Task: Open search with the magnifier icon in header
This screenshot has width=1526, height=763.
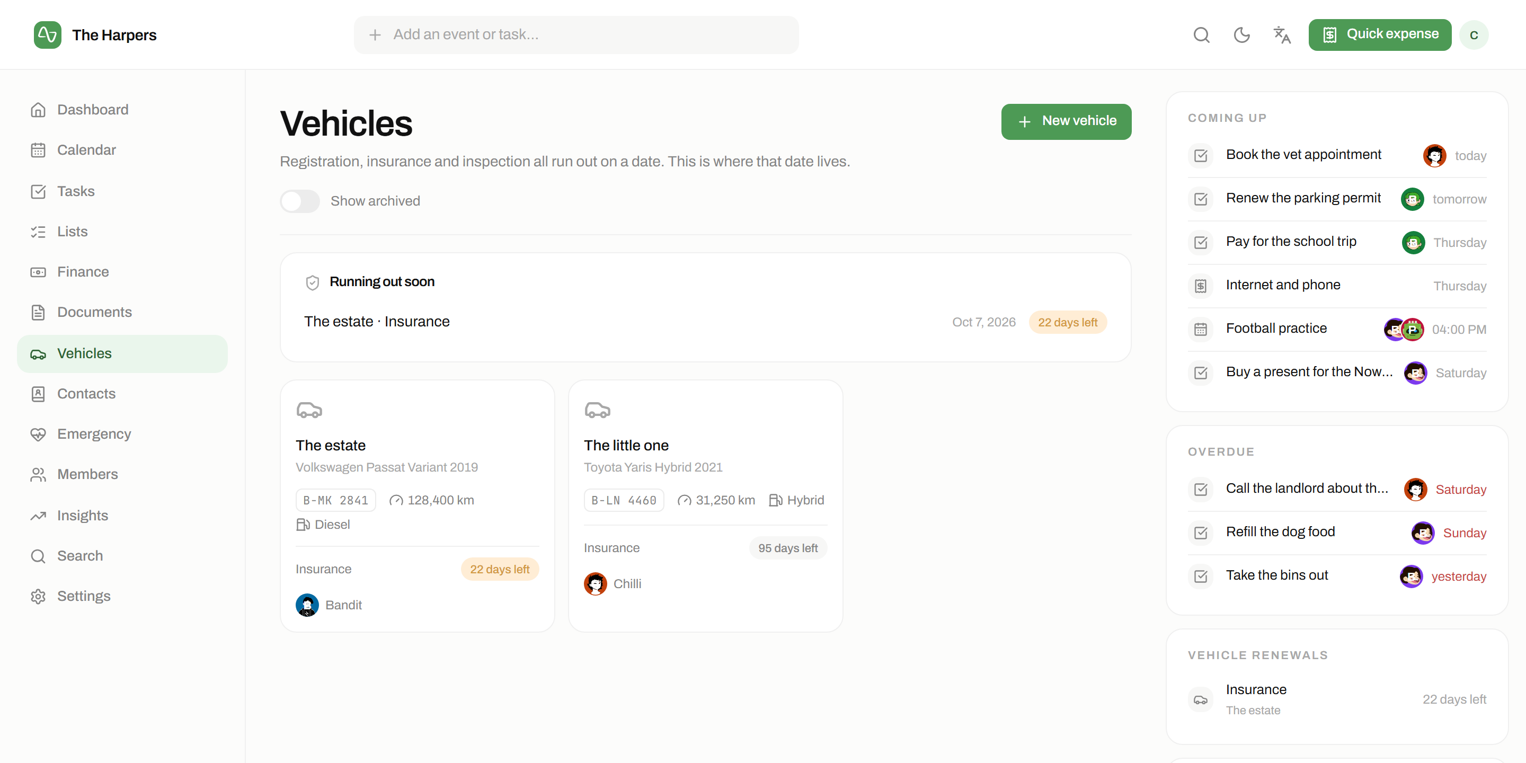Action: pyautogui.click(x=1201, y=35)
